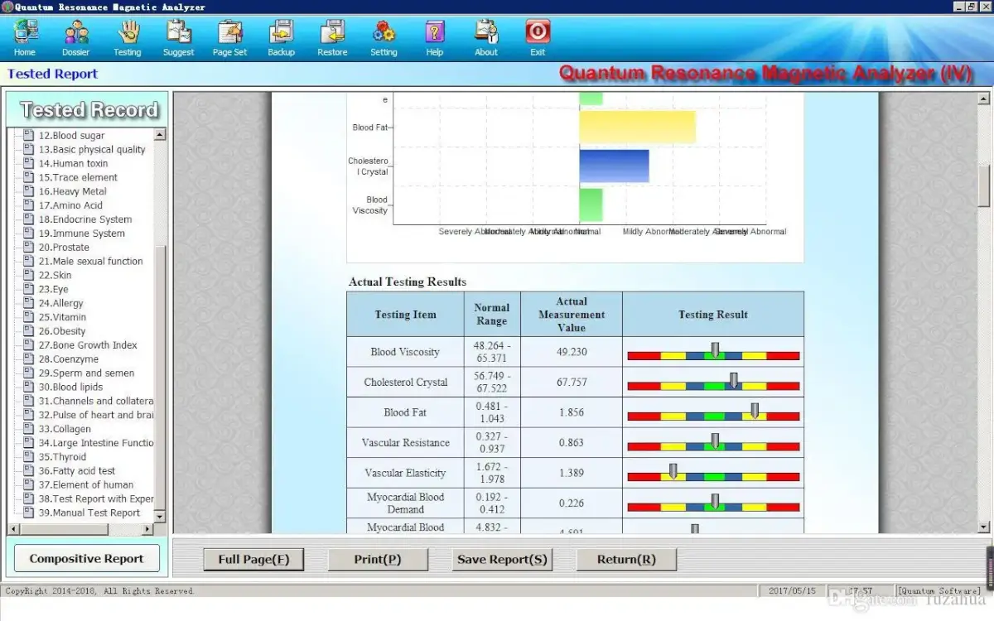The image size is (994, 621).
Task: Open the 35.Thyroid report entry
Action: click(70, 457)
